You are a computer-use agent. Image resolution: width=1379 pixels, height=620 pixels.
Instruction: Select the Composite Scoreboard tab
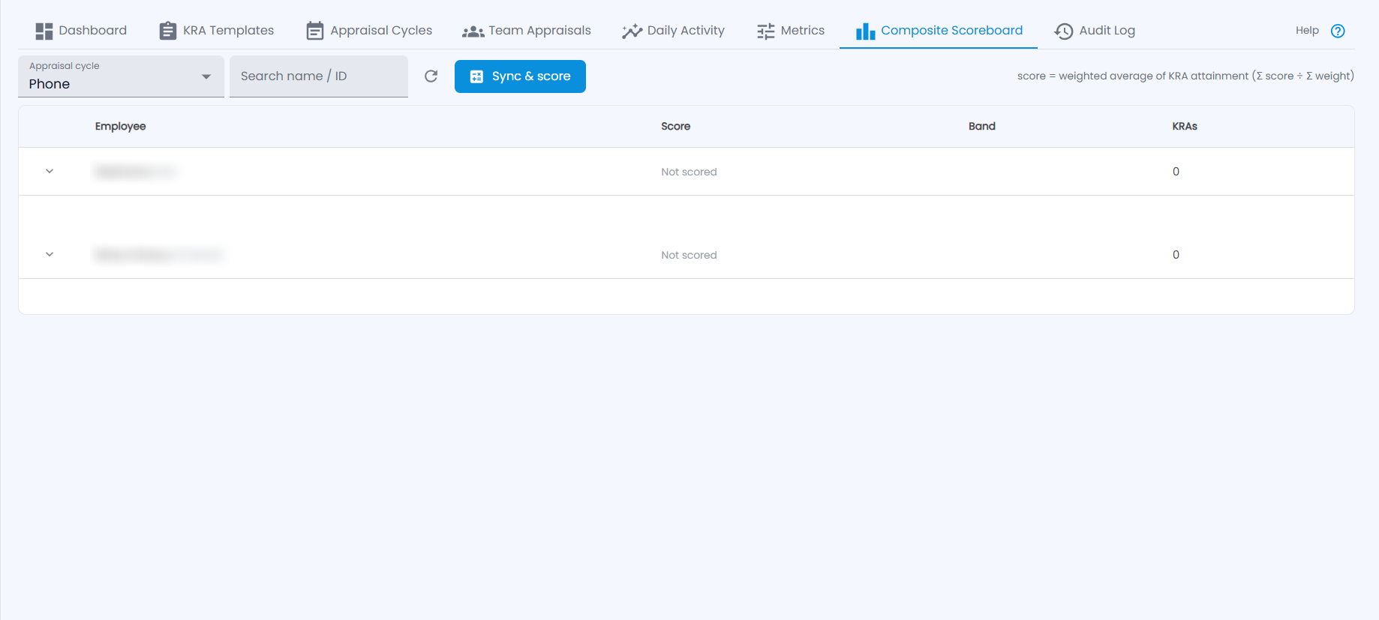pos(939,31)
